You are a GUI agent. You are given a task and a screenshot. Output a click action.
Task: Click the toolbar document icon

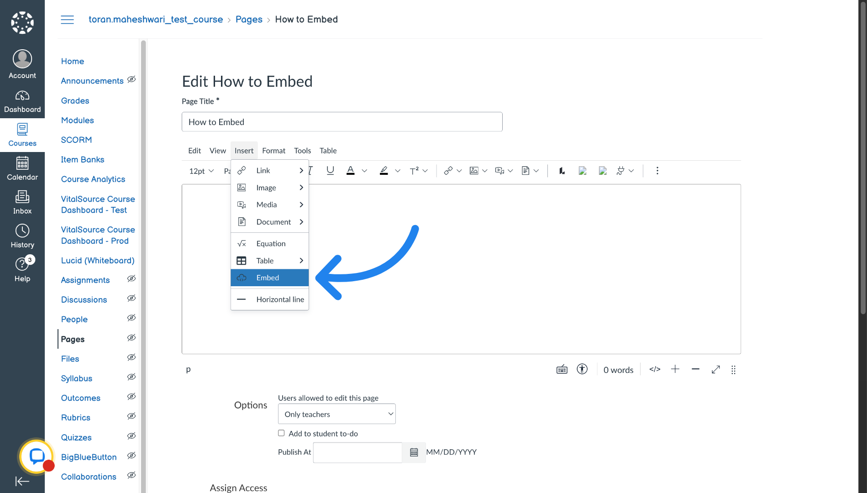click(x=525, y=171)
